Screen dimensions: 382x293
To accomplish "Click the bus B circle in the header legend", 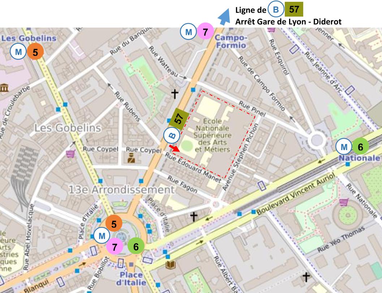I will [275, 10].
